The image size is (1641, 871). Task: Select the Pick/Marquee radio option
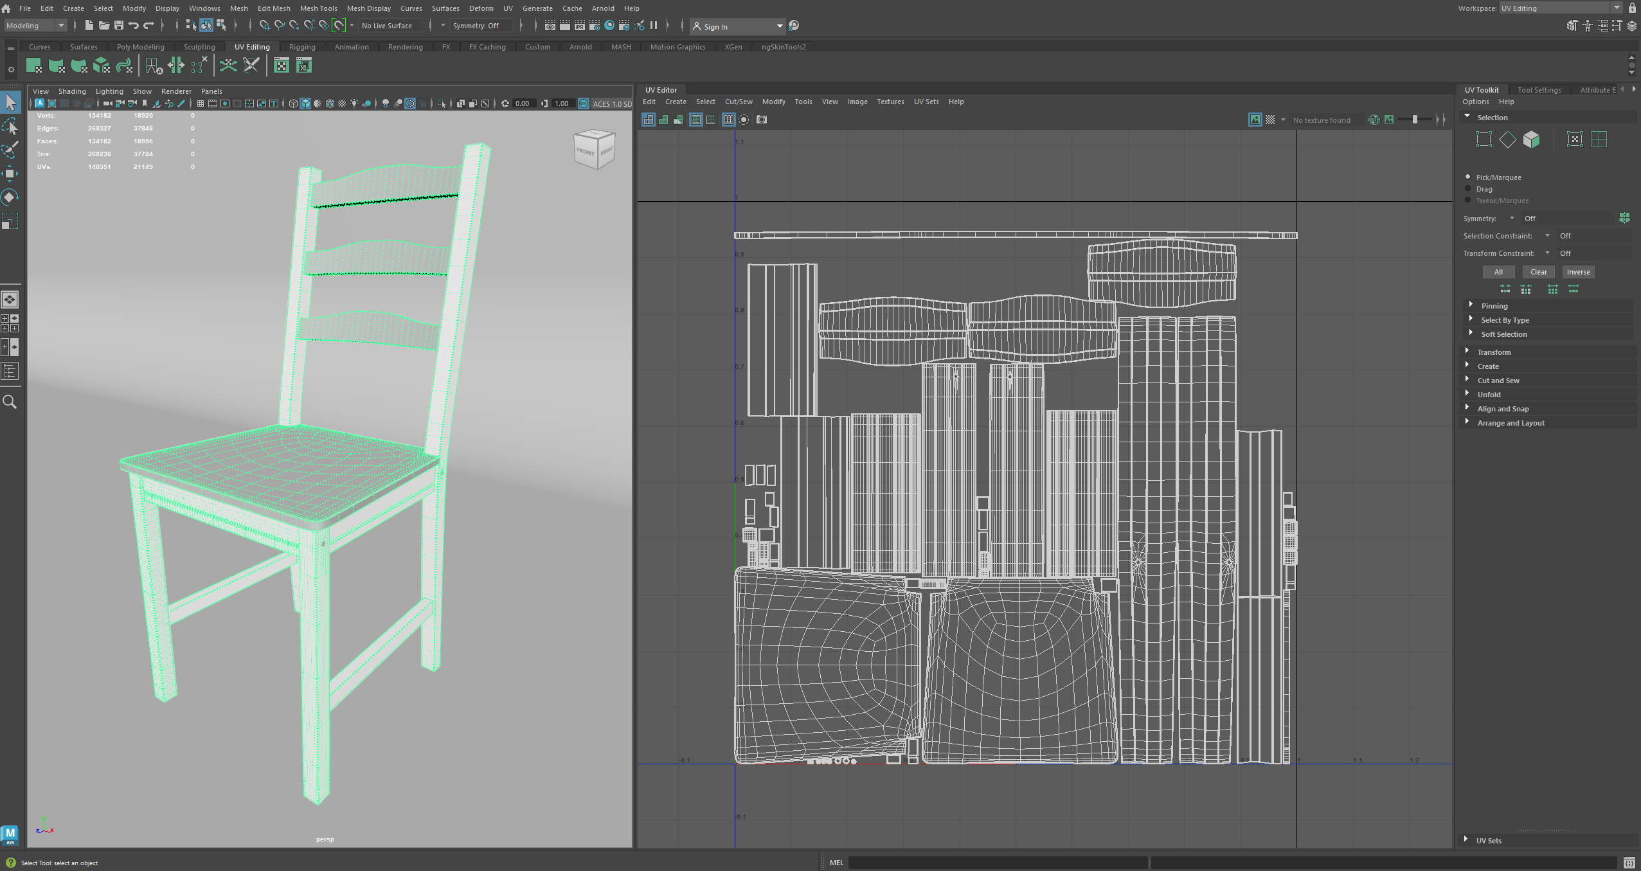[x=1468, y=177]
